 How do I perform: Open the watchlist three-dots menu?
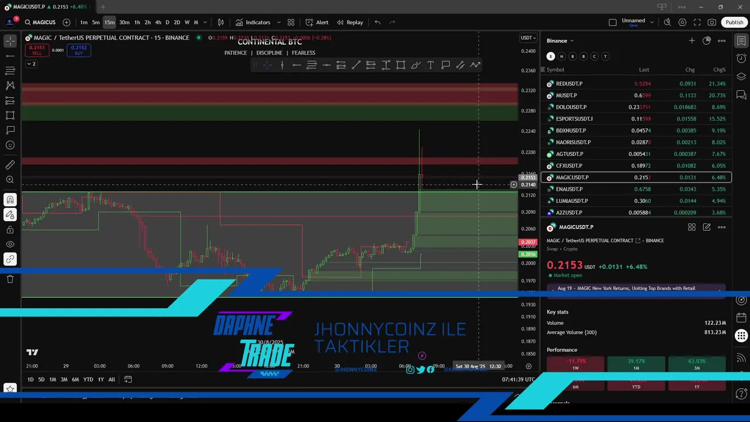[722, 40]
